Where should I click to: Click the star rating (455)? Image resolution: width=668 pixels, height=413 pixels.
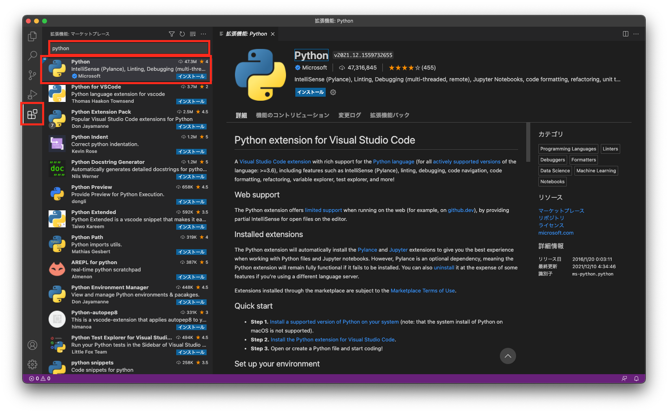(412, 68)
